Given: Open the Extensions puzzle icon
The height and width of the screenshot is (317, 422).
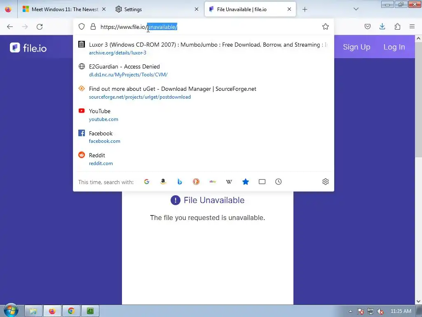Looking at the screenshot, I should [x=397, y=26].
